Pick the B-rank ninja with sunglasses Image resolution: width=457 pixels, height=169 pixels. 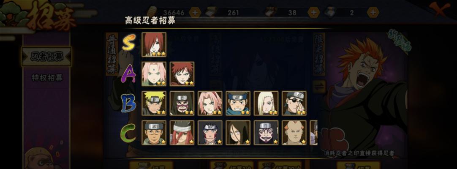294,103
